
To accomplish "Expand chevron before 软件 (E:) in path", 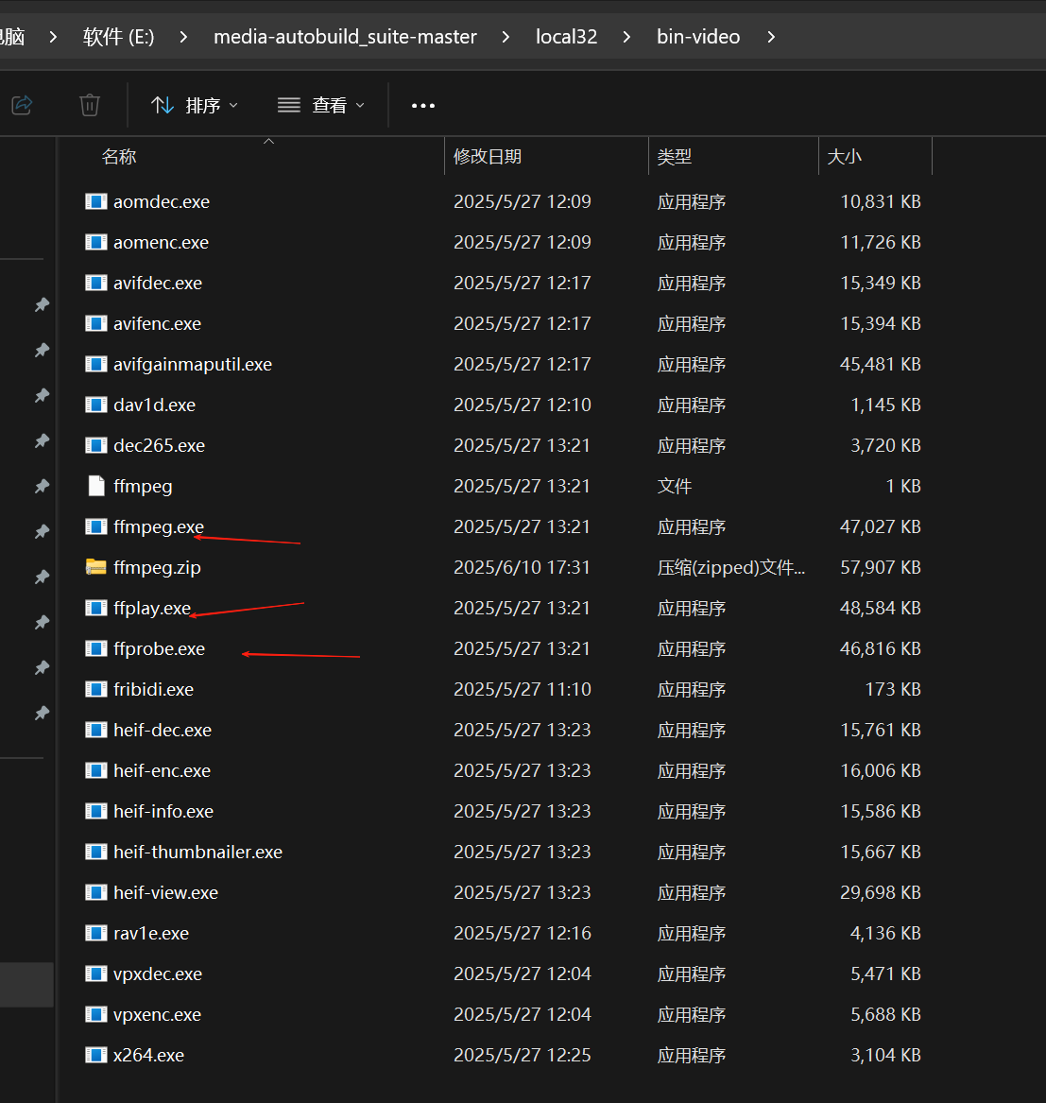I will click(x=53, y=37).
